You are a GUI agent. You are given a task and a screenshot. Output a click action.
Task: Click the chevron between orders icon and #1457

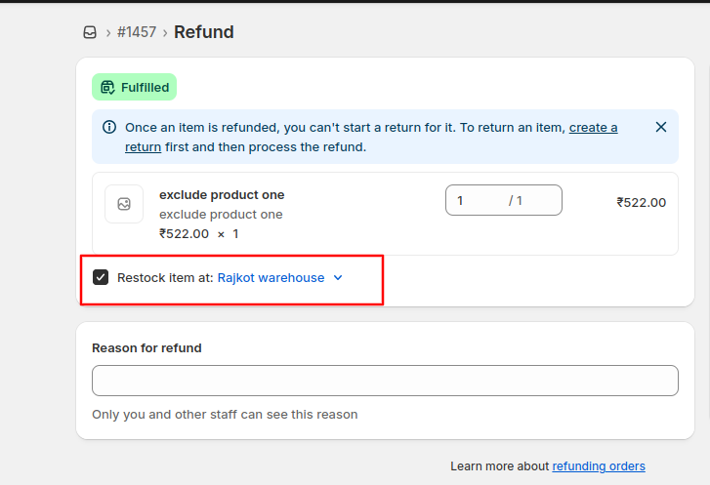coord(108,32)
